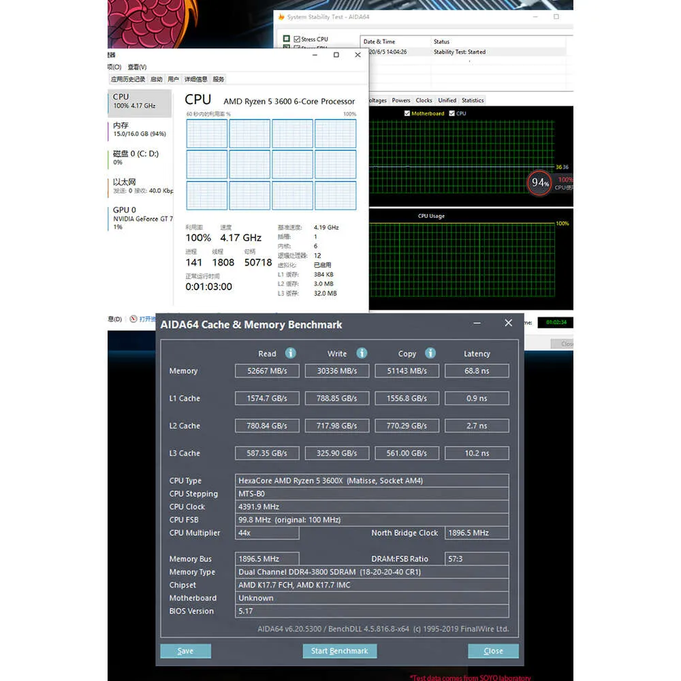Close the AIDA64 Cache & Memory Benchmark window
This screenshot has width=681, height=681.
pyautogui.click(x=509, y=323)
